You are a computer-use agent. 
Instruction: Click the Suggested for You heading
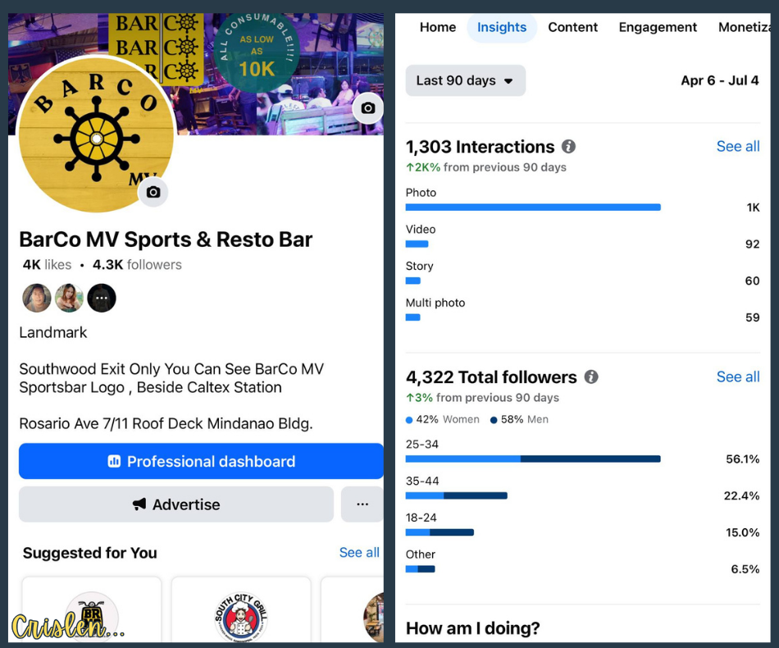(90, 553)
